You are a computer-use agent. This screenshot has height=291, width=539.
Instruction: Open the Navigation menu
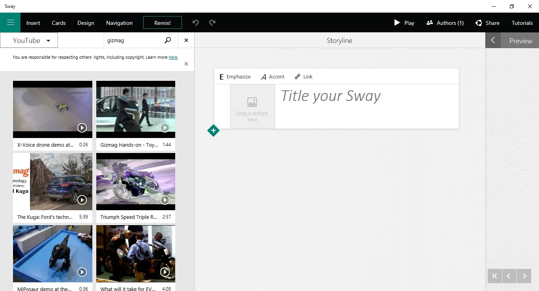pos(119,23)
